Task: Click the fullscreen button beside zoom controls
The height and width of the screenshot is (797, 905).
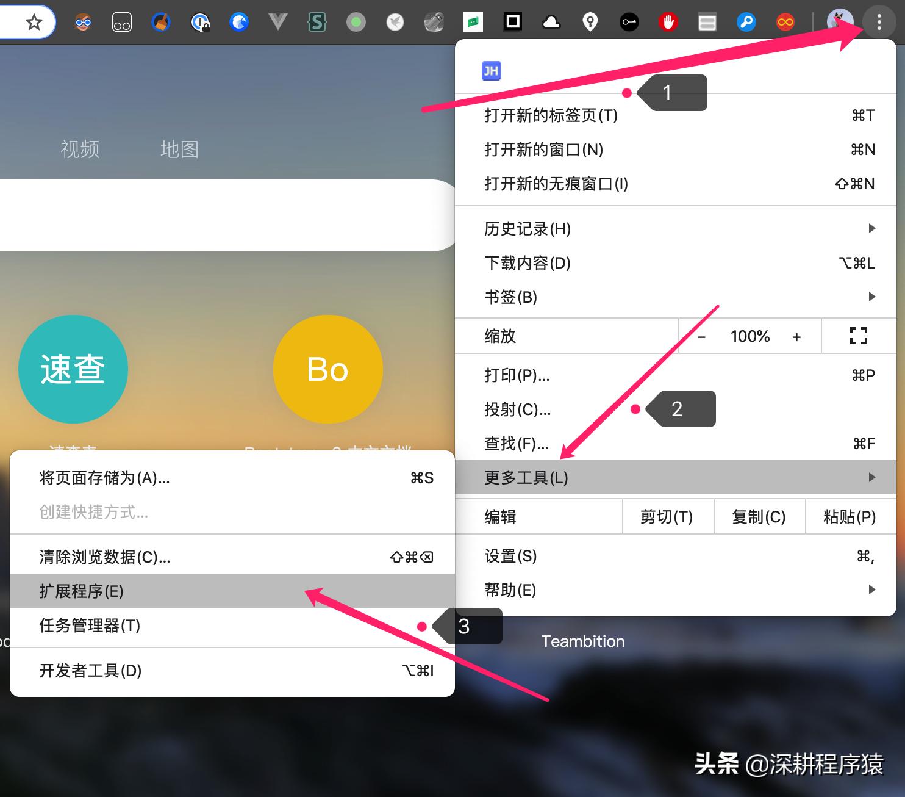Action: point(859,336)
